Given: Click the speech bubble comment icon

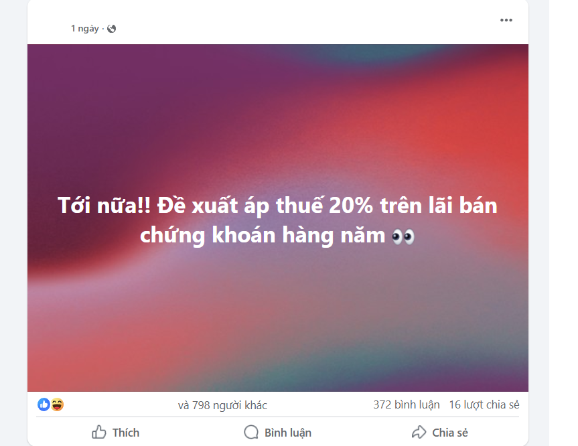Looking at the screenshot, I should tap(251, 432).
